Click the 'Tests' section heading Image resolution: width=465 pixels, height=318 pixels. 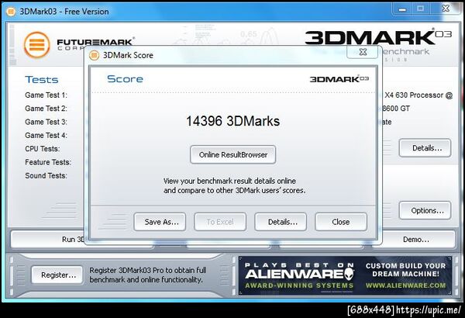[x=42, y=80]
